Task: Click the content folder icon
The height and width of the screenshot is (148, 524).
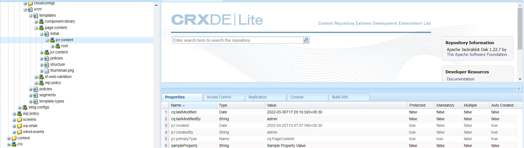Action: coord(14,138)
